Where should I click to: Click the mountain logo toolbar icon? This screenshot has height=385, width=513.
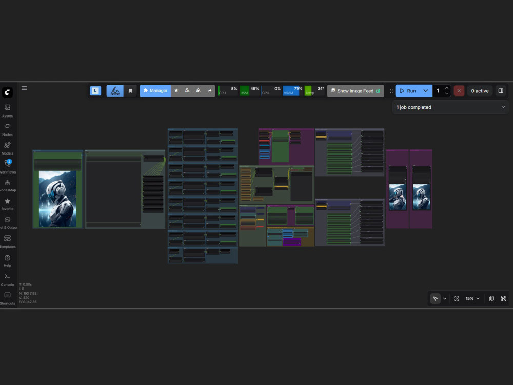coord(115,91)
